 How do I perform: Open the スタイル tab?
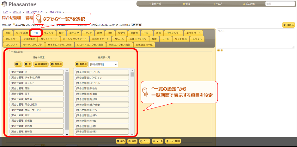(x=197, y=39)
